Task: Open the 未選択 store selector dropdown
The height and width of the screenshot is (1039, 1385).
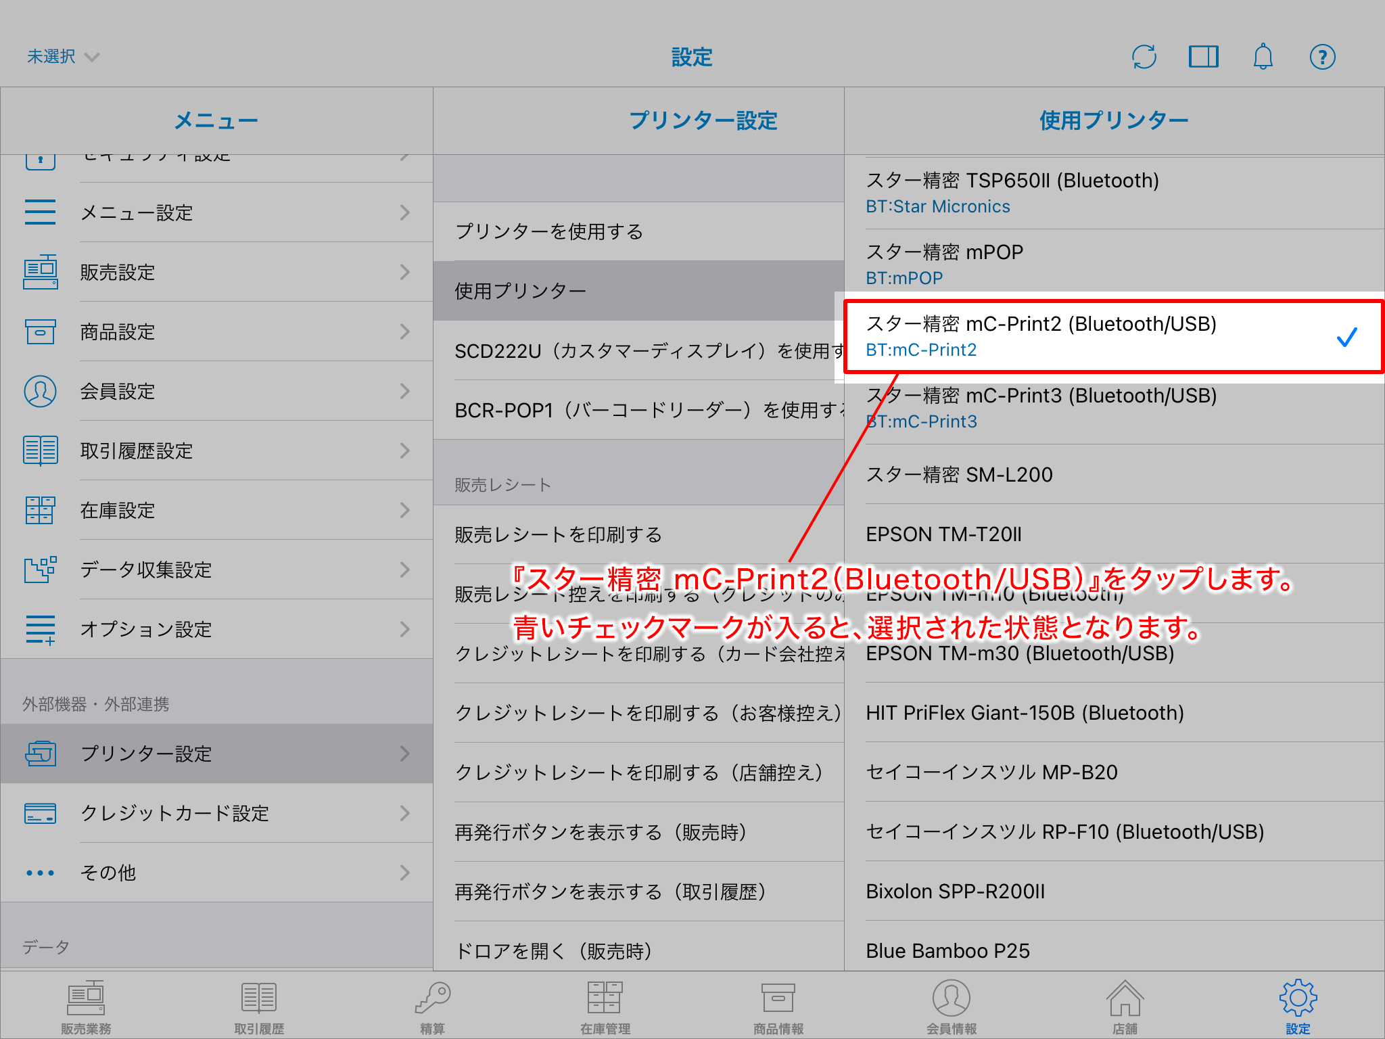Action: 62,56
